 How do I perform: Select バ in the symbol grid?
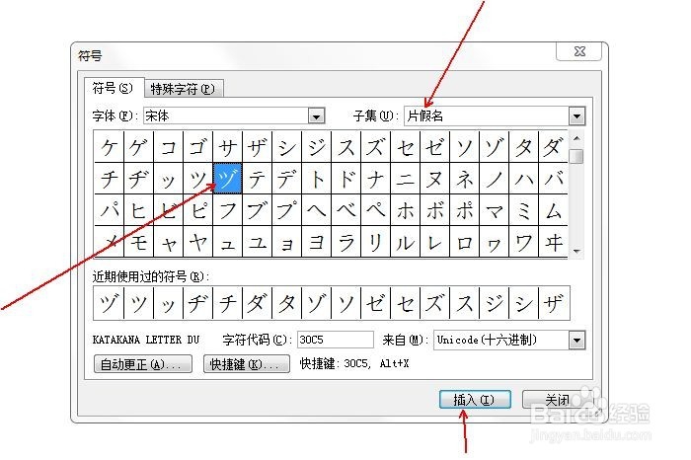[553, 179]
